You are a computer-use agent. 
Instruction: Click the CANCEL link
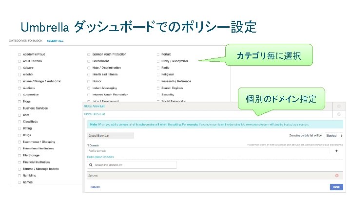[x=96, y=187]
